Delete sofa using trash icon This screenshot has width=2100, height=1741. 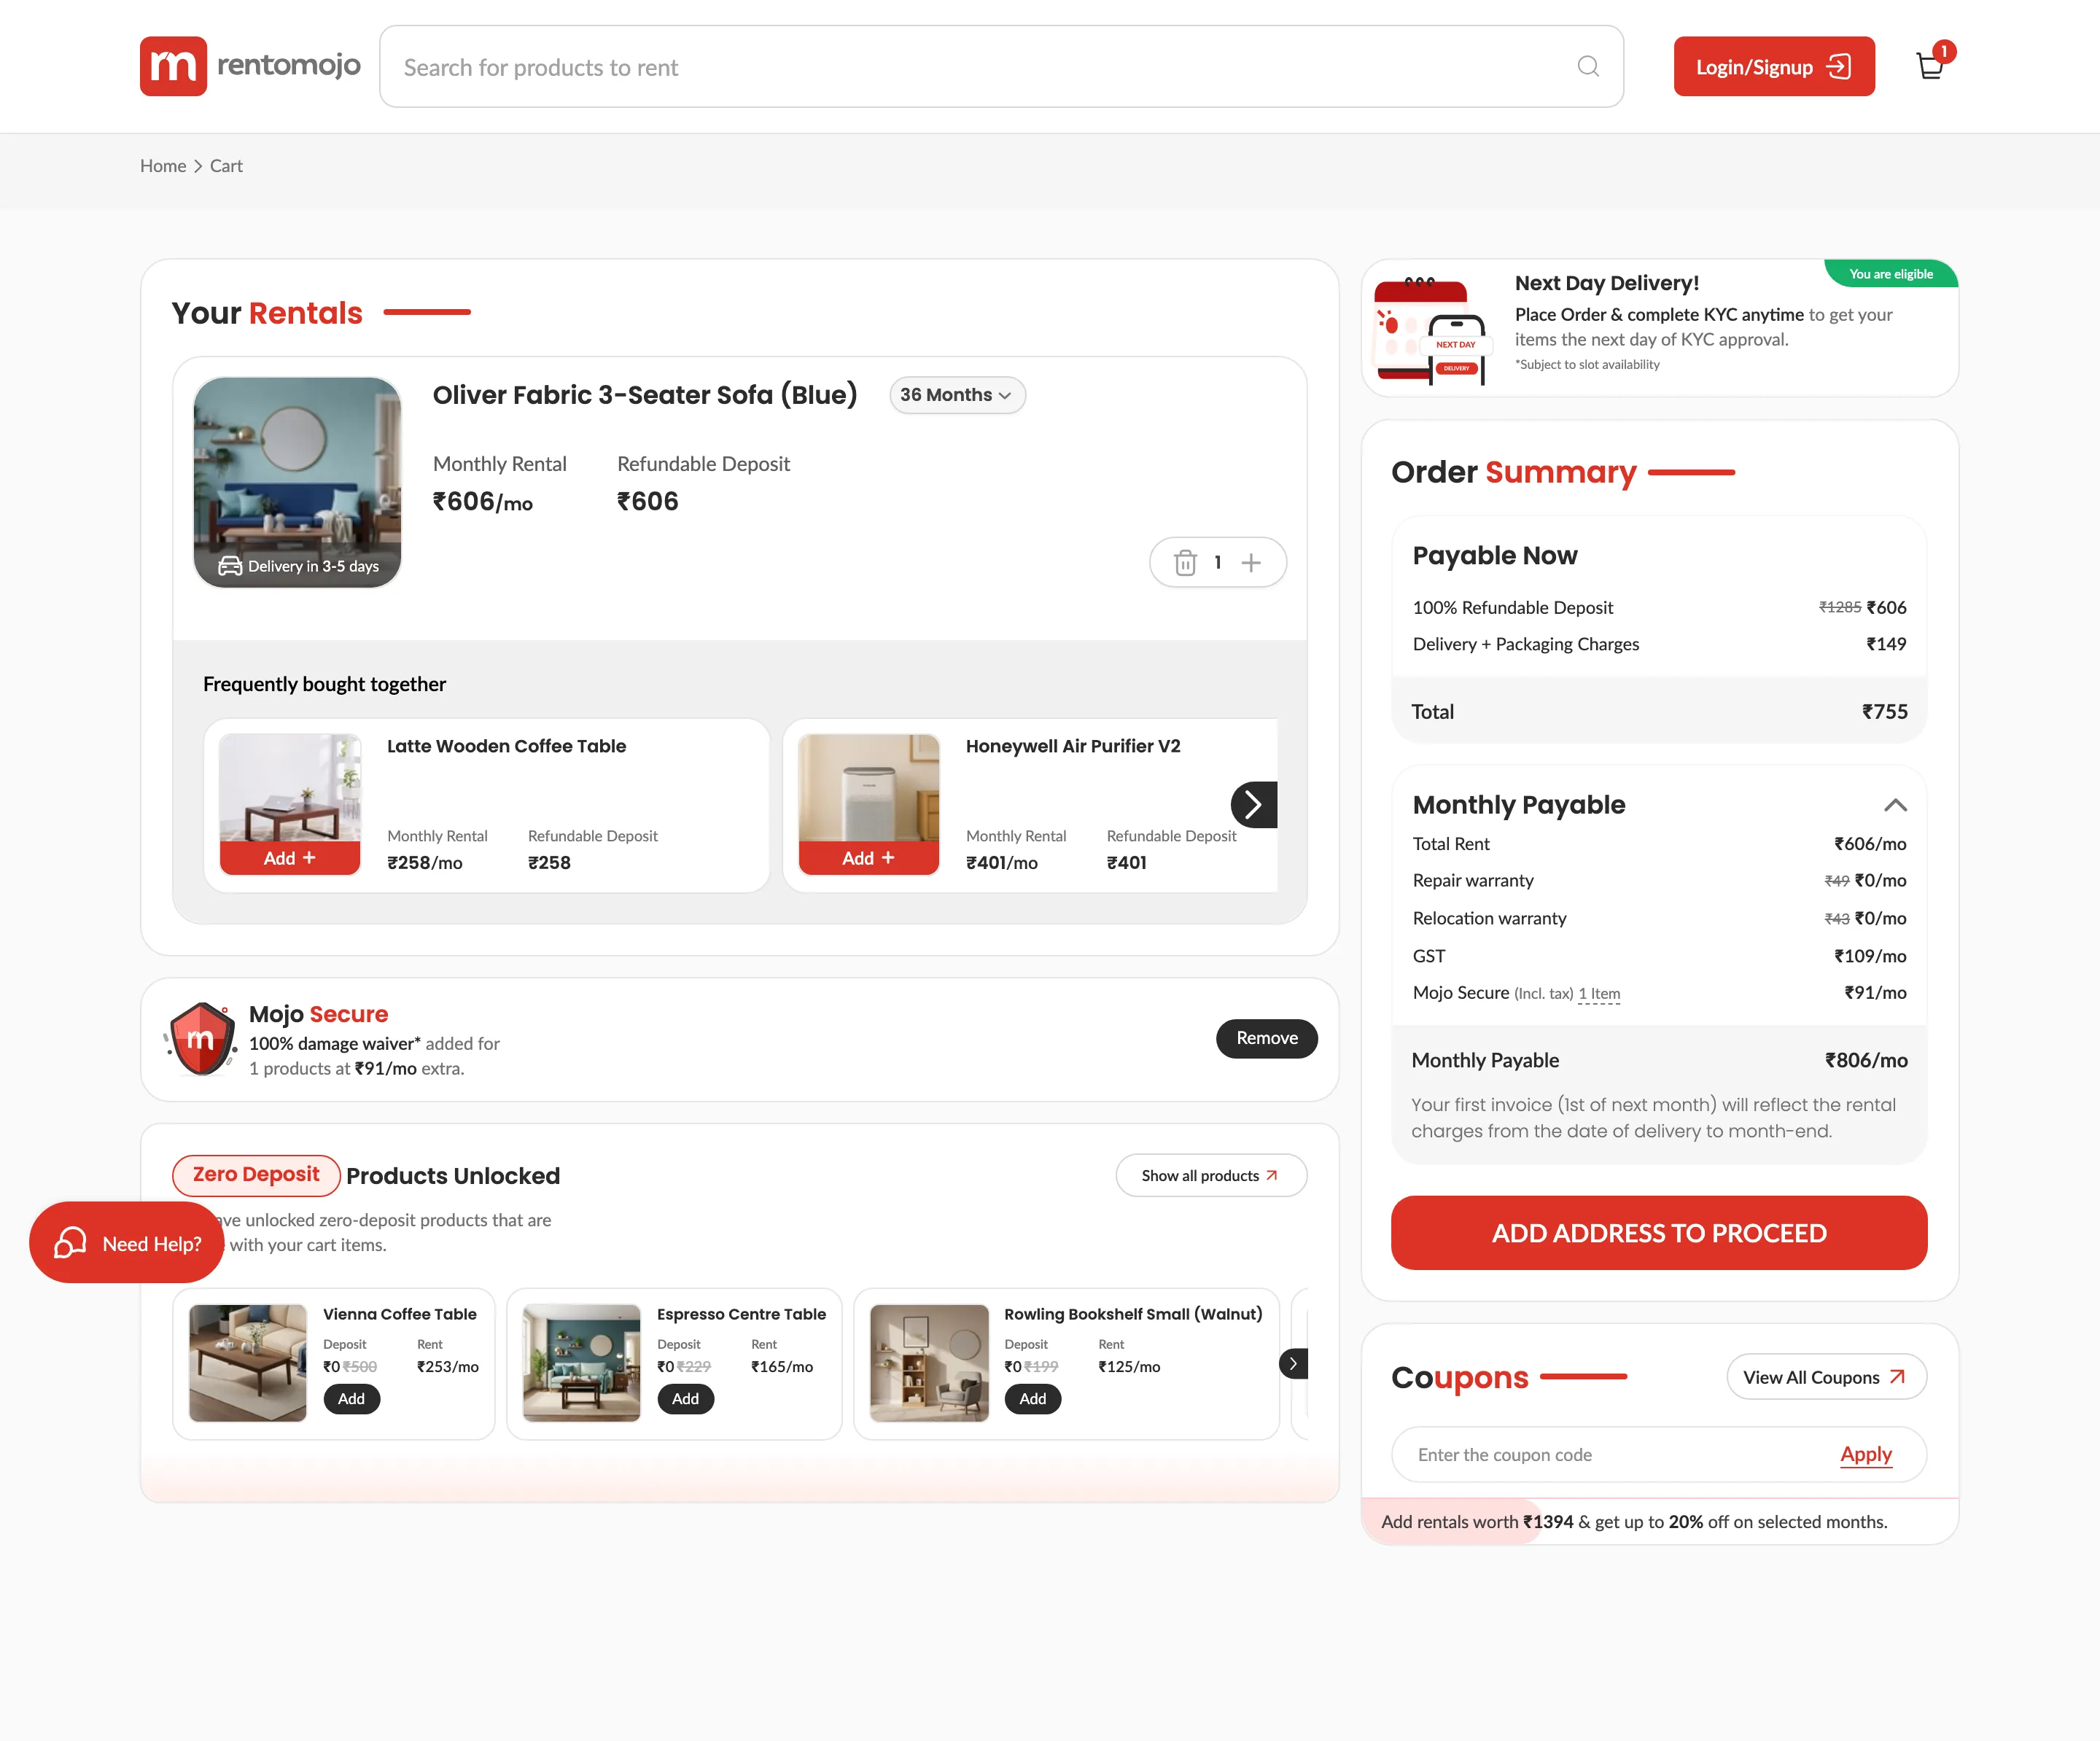pos(1185,563)
